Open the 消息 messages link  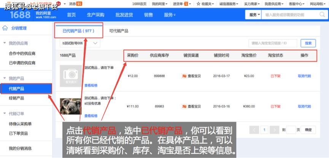(x=72, y=4)
